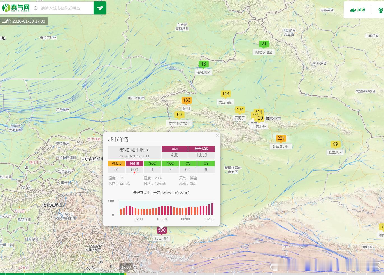Select the CO pollutant tab
Viewport: 384px width, 275px height.
pos(188,163)
